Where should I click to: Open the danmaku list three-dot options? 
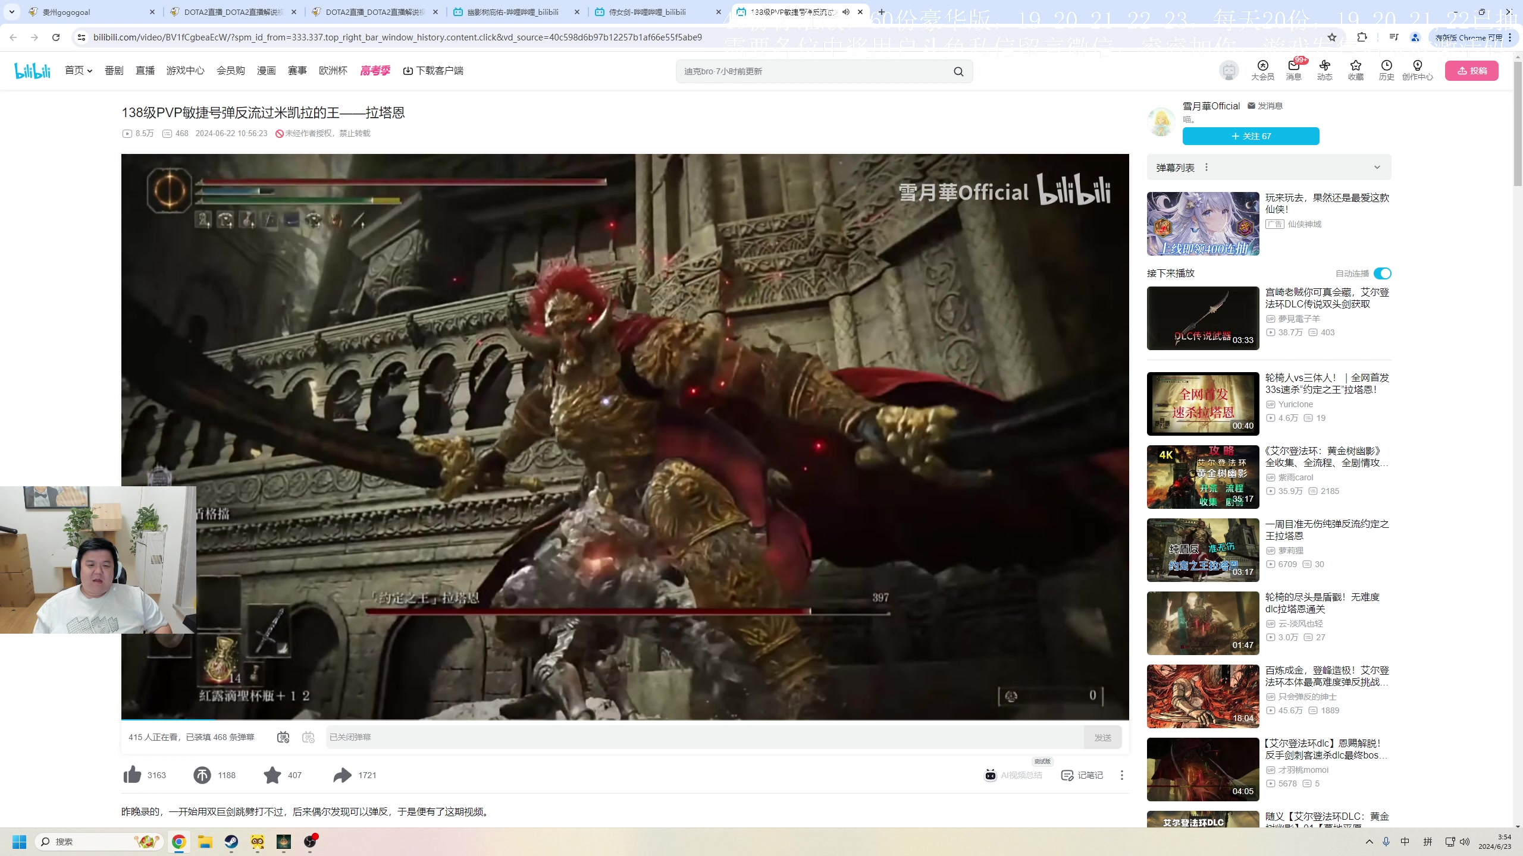(x=1207, y=167)
